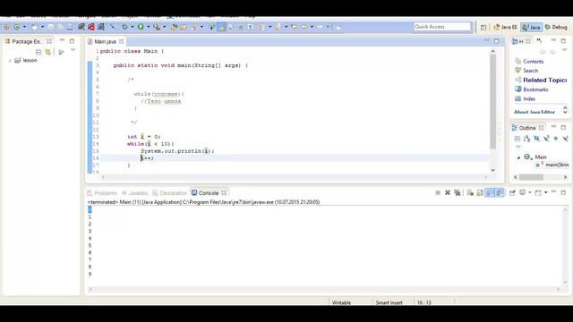Remove launch with console X icon
Screen dimensions: 573x322
coord(448,193)
